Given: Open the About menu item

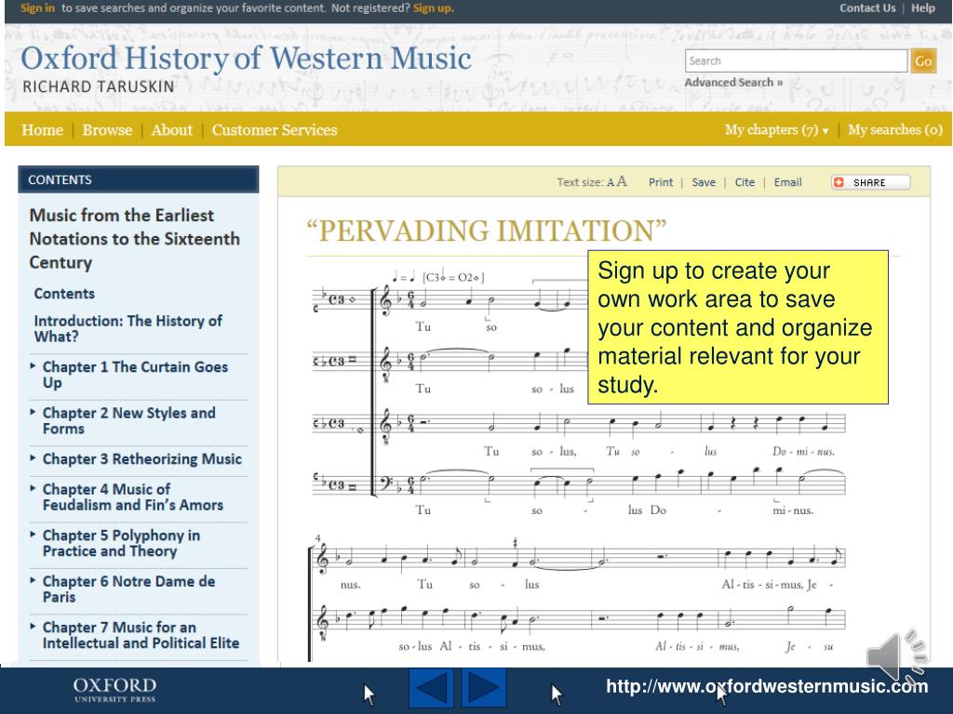Looking at the screenshot, I should pyautogui.click(x=172, y=130).
